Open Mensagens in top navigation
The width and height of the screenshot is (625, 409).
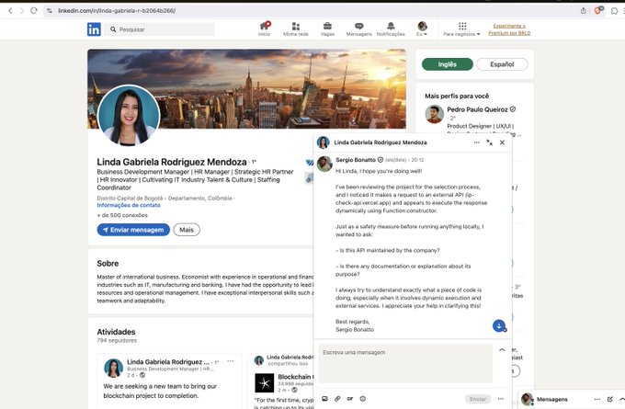[x=358, y=29]
